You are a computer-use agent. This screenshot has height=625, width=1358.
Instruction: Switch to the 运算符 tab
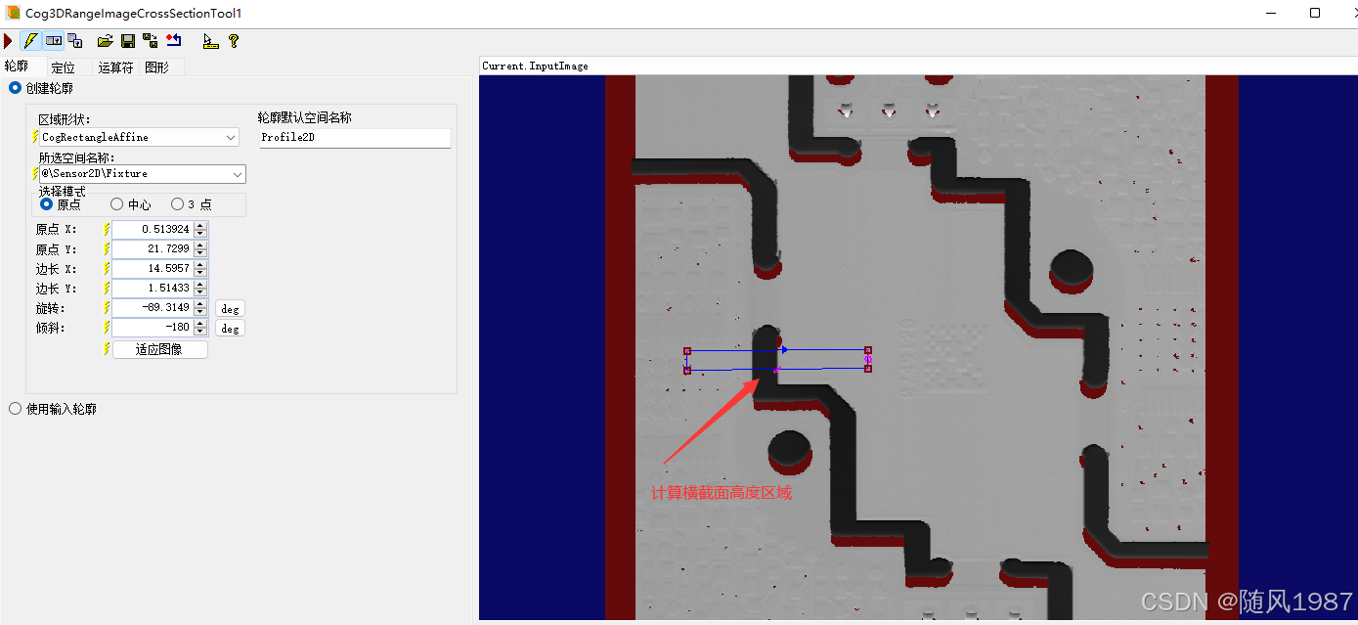115,67
